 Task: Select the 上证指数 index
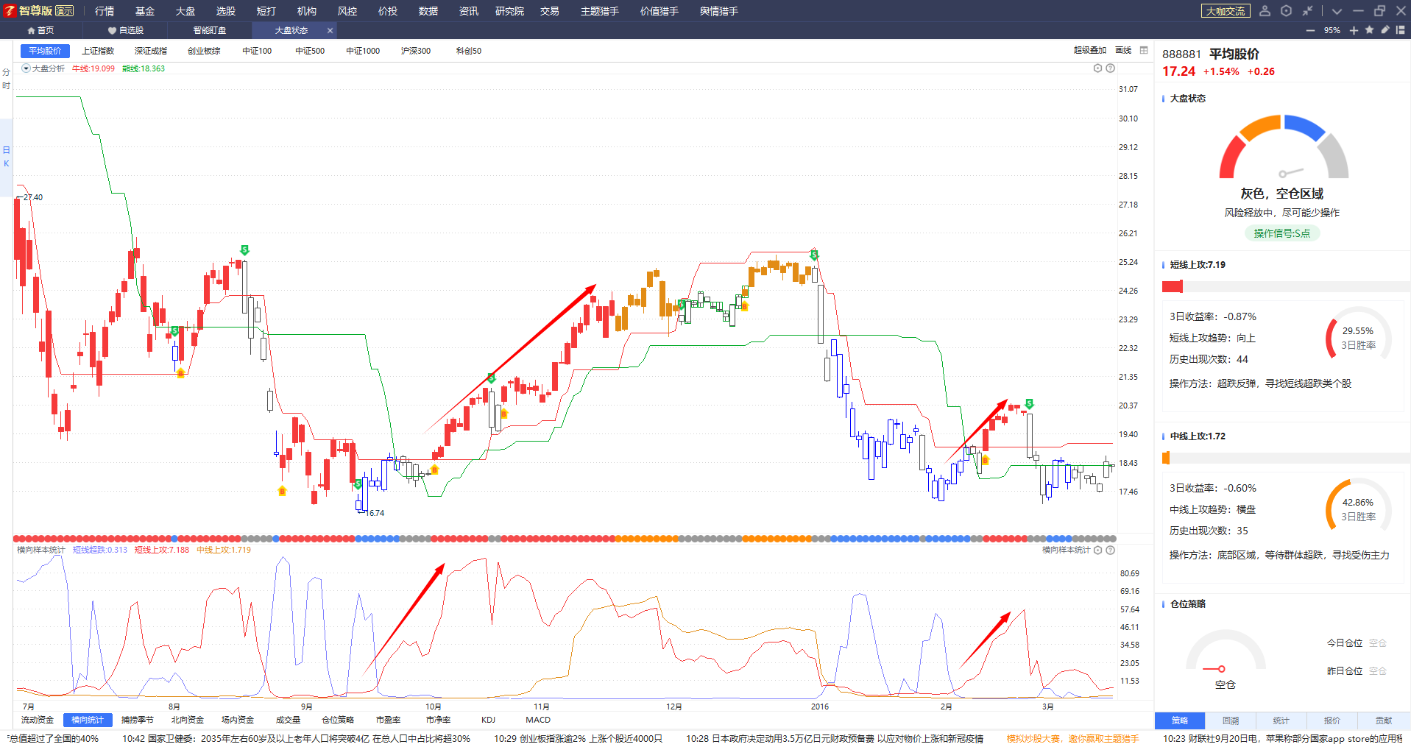pos(98,51)
